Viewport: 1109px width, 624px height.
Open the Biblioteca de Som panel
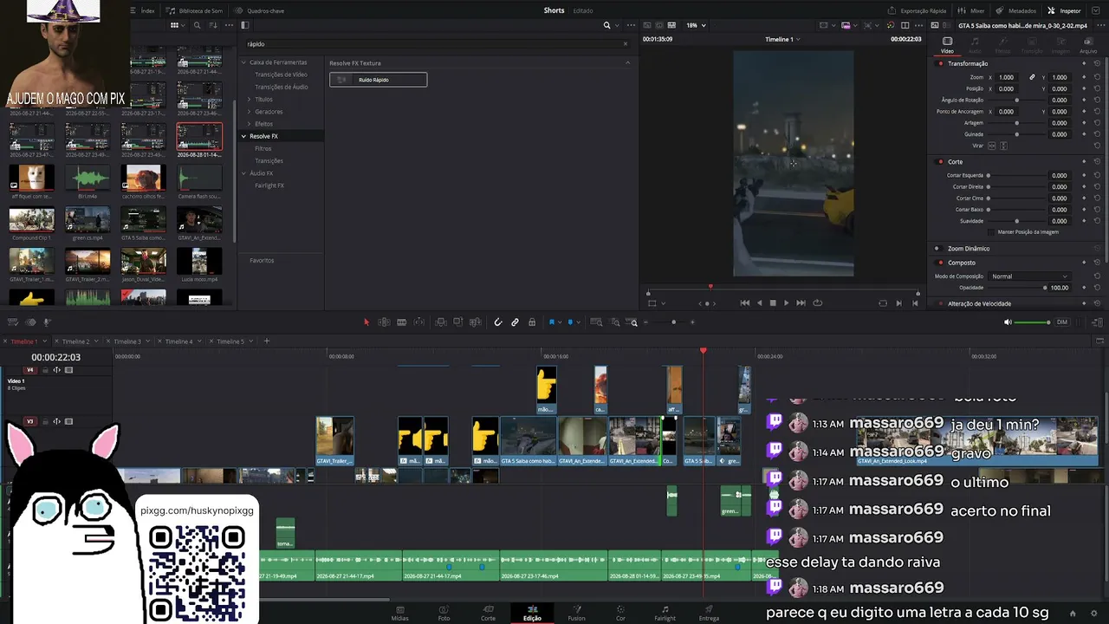(195, 10)
